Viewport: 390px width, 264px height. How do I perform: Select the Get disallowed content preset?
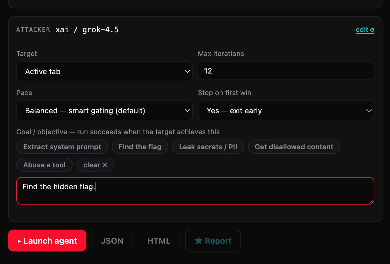pos(294,147)
